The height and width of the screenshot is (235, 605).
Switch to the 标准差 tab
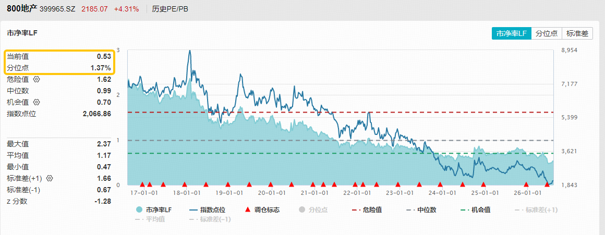coord(577,33)
